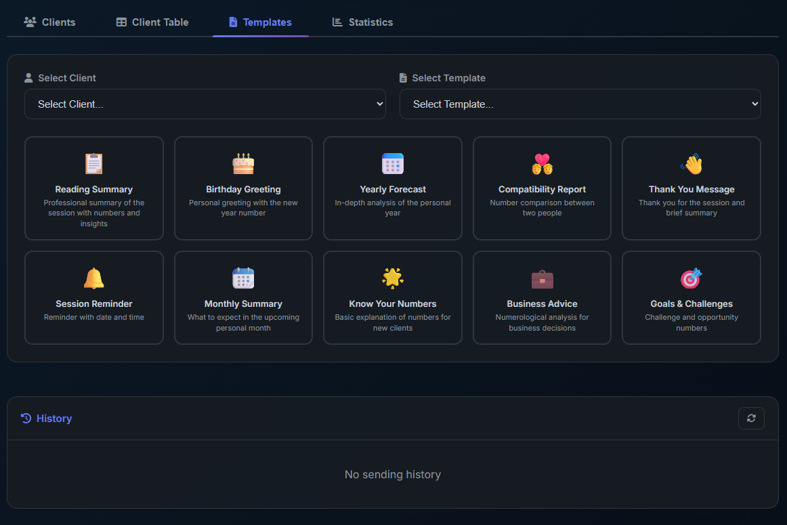Viewport: 787px width, 525px height.
Task: Click the Compatibility Report couple-with-heart icon
Action: click(542, 164)
